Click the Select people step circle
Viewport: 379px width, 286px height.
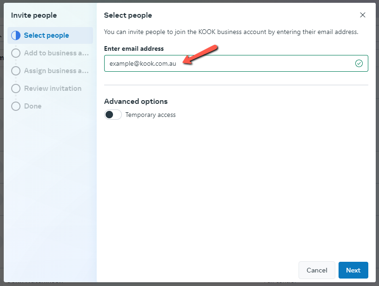tap(15, 35)
